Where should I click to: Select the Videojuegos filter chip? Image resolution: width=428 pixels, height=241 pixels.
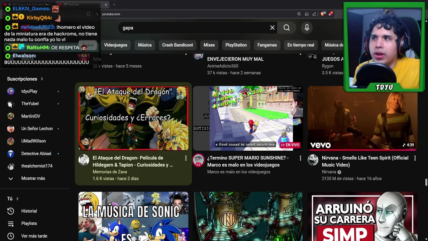pyautogui.click(x=116, y=45)
